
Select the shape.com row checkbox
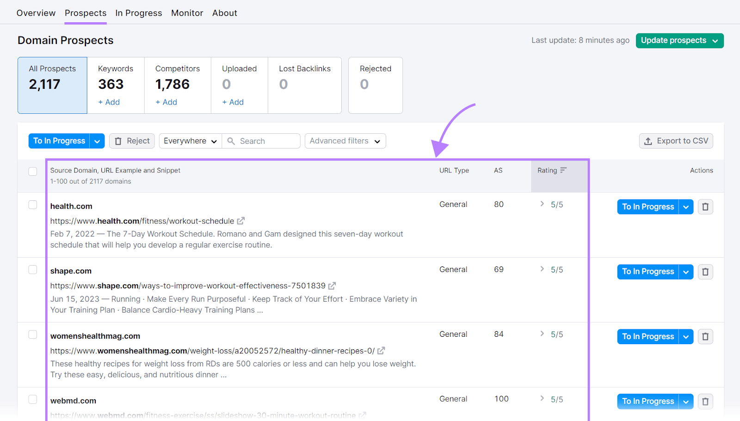point(32,269)
